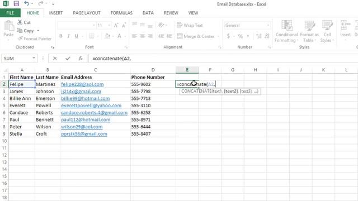This screenshot has height=201, width=358.
Task: Click the Font Color letter A
Action: [x=119, y=36]
